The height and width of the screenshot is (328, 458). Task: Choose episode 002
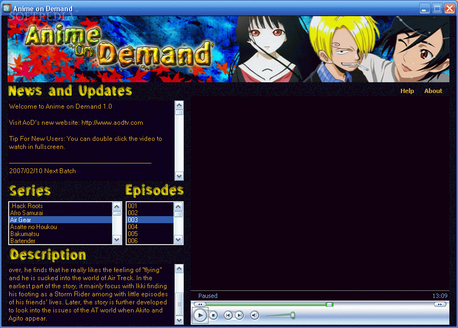pos(150,213)
